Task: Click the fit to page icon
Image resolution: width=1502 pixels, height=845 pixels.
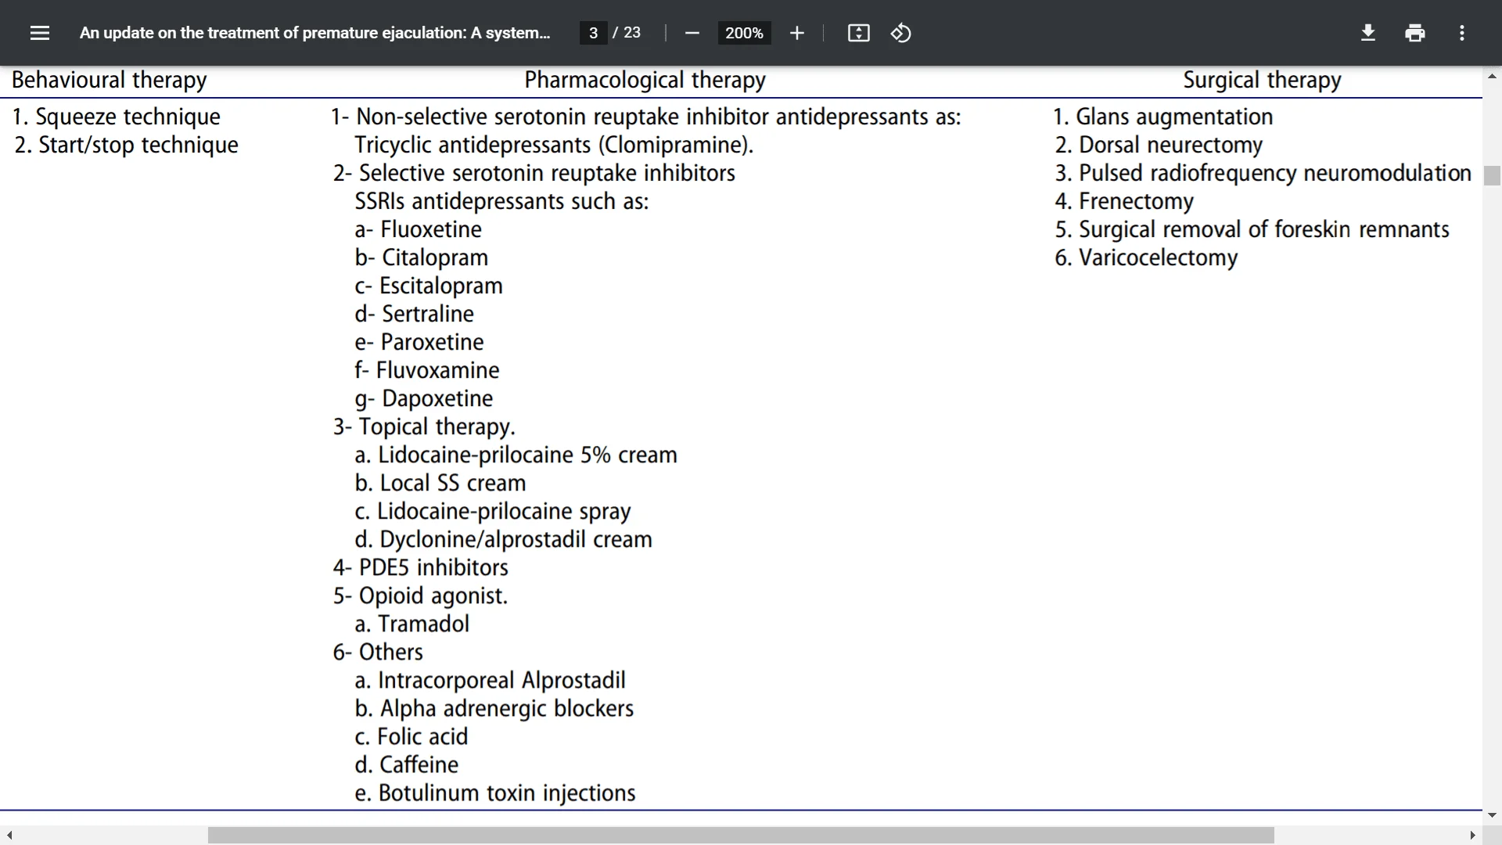Action: (858, 33)
